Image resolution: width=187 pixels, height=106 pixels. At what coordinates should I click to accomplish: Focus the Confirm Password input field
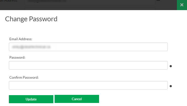click(x=88, y=85)
